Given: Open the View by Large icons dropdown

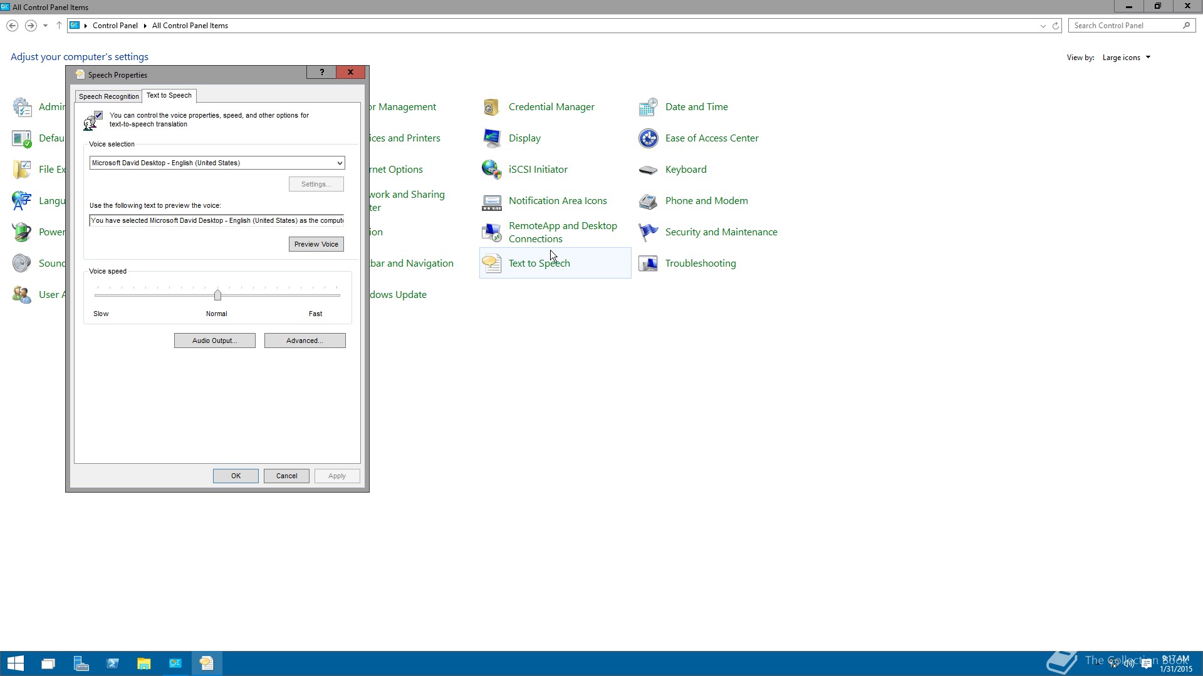Looking at the screenshot, I should [1127, 58].
